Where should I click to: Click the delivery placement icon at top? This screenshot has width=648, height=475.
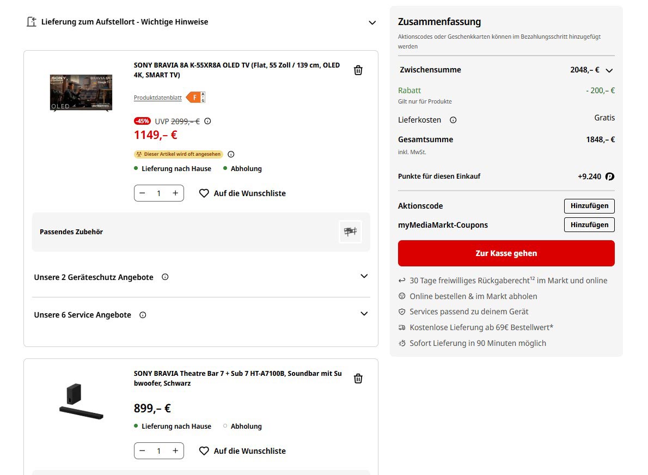(x=32, y=21)
